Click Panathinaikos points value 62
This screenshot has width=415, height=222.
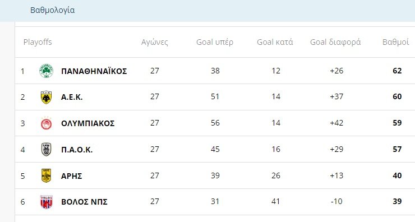397,71
